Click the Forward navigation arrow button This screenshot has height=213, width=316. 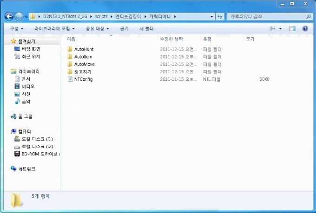(x=19, y=17)
